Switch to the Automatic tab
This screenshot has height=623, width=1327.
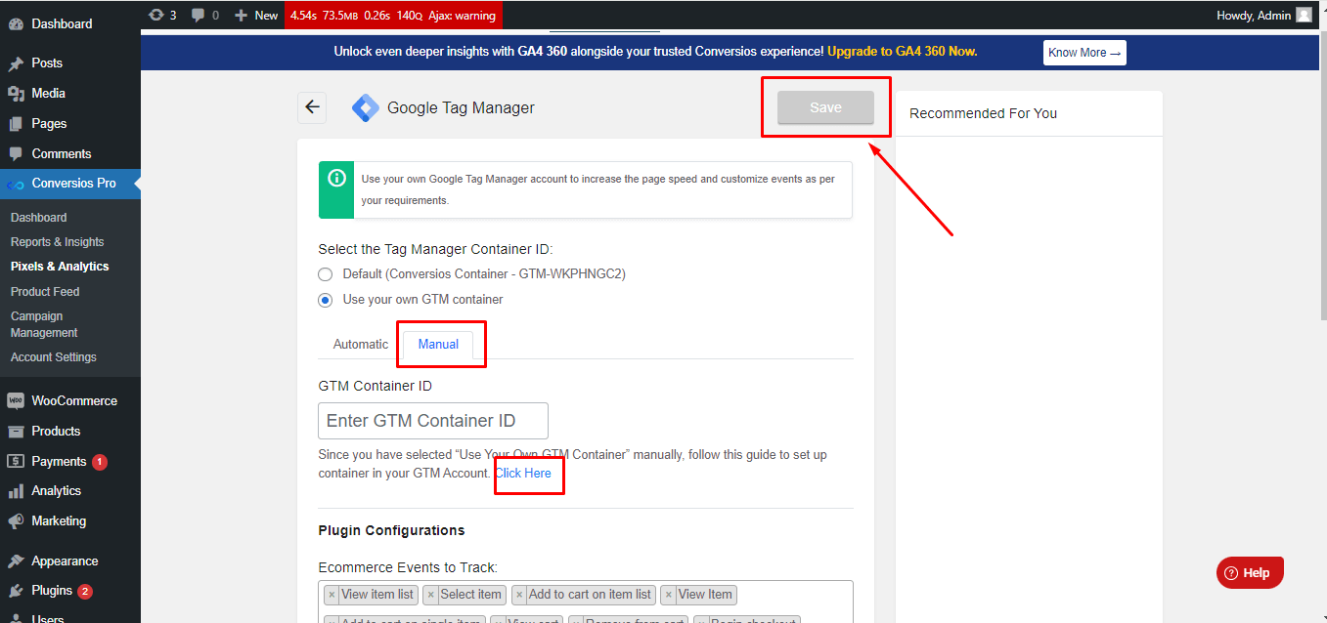tap(361, 344)
